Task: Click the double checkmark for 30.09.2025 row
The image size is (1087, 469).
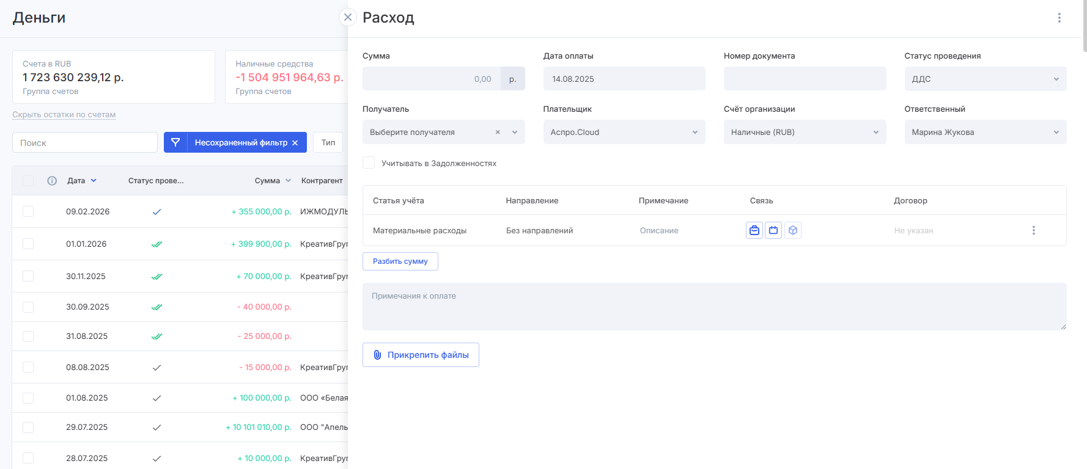Action: 157,307
